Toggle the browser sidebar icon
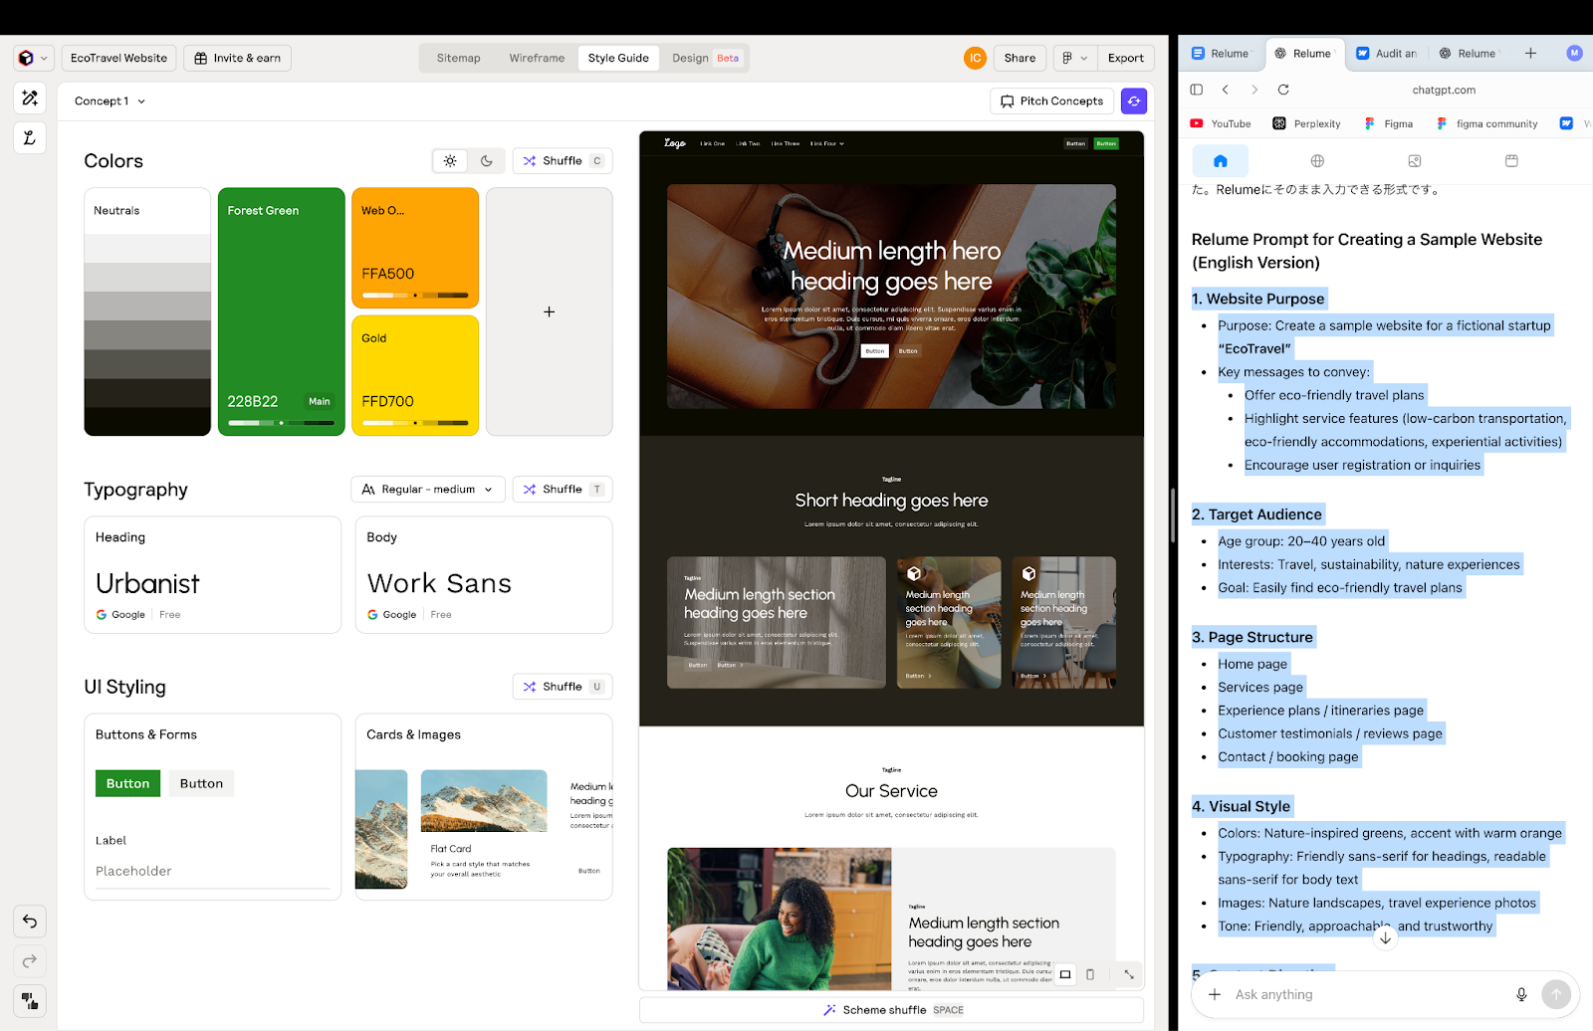Screen dimensions: 1593x1031 coord(1197,90)
